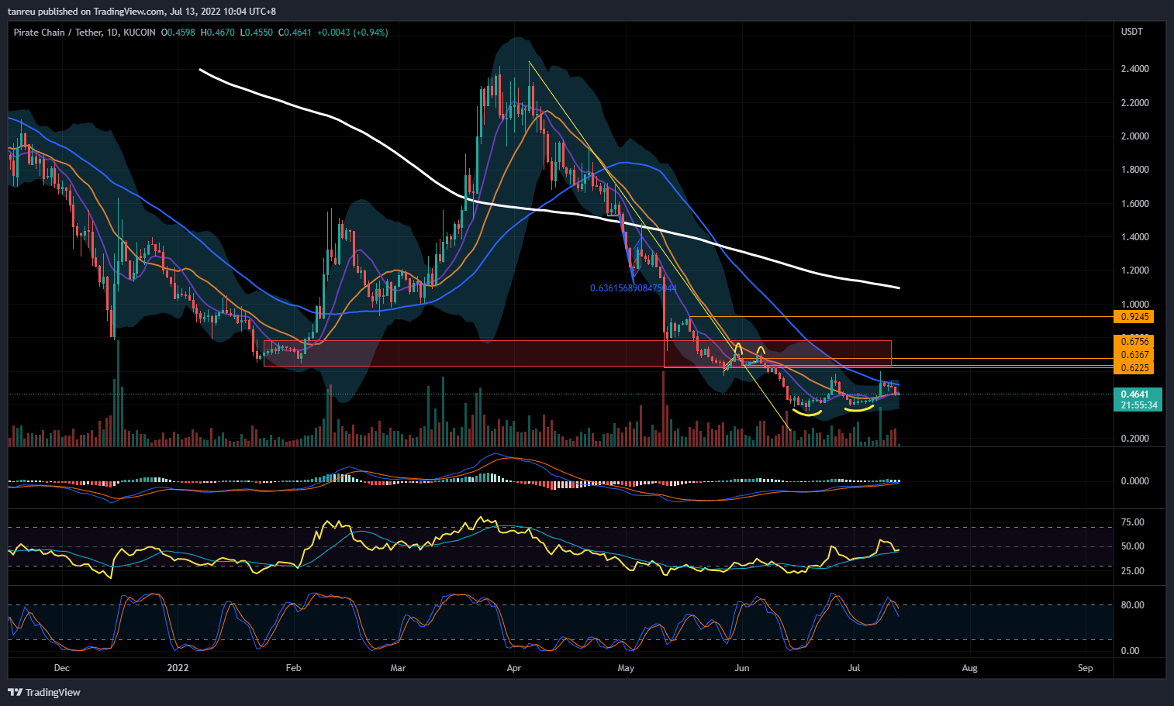Click the MACD axis label 0.0000
Image resolution: width=1174 pixels, height=706 pixels.
click(1135, 481)
